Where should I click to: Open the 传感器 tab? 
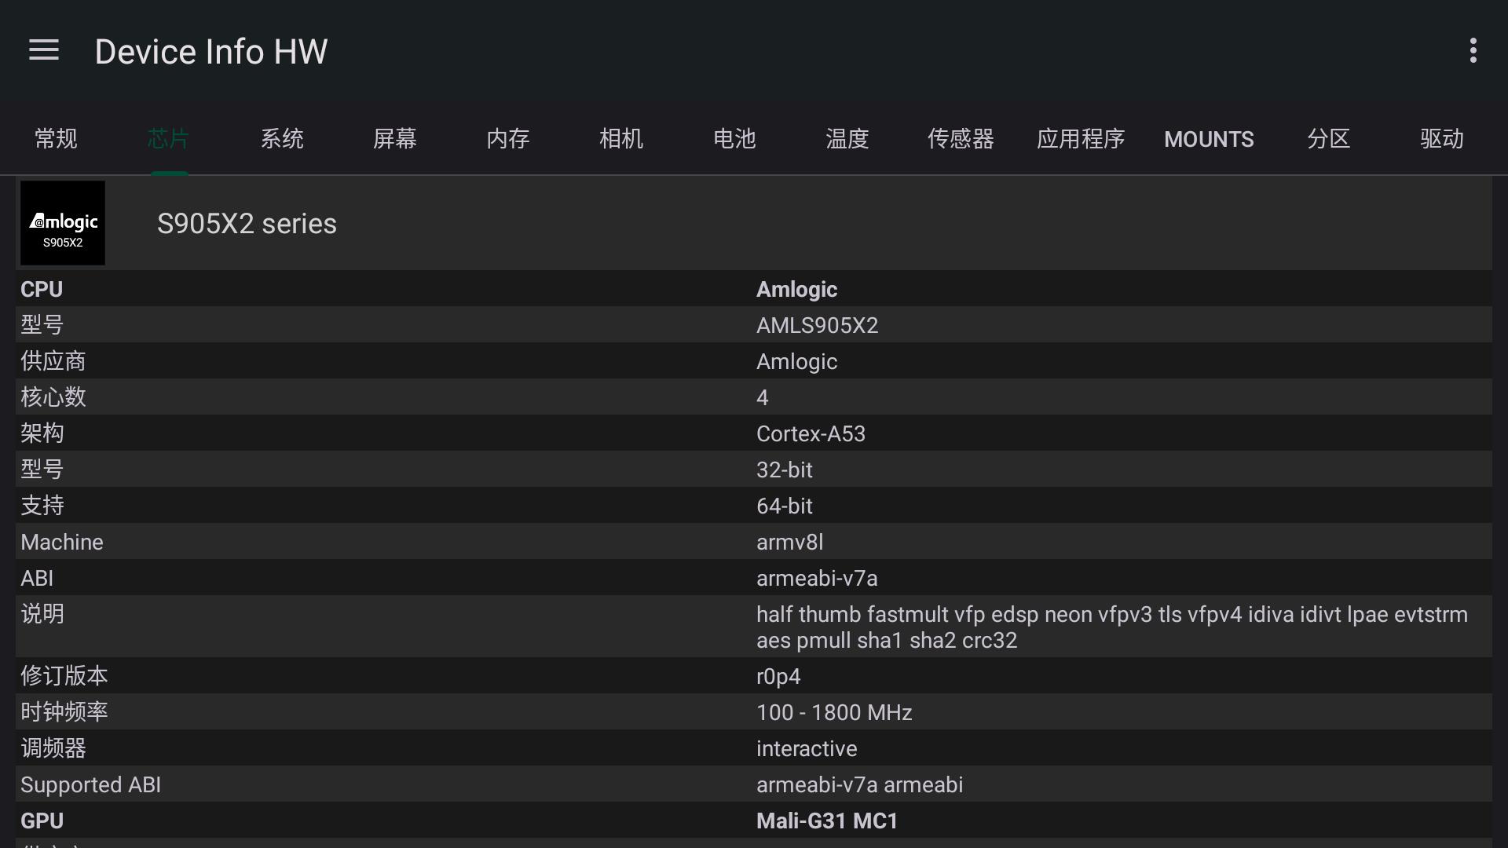[x=960, y=139]
